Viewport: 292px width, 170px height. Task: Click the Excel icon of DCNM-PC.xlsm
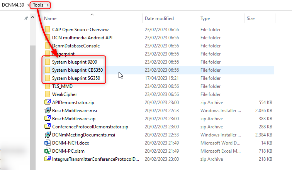coord(48,151)
